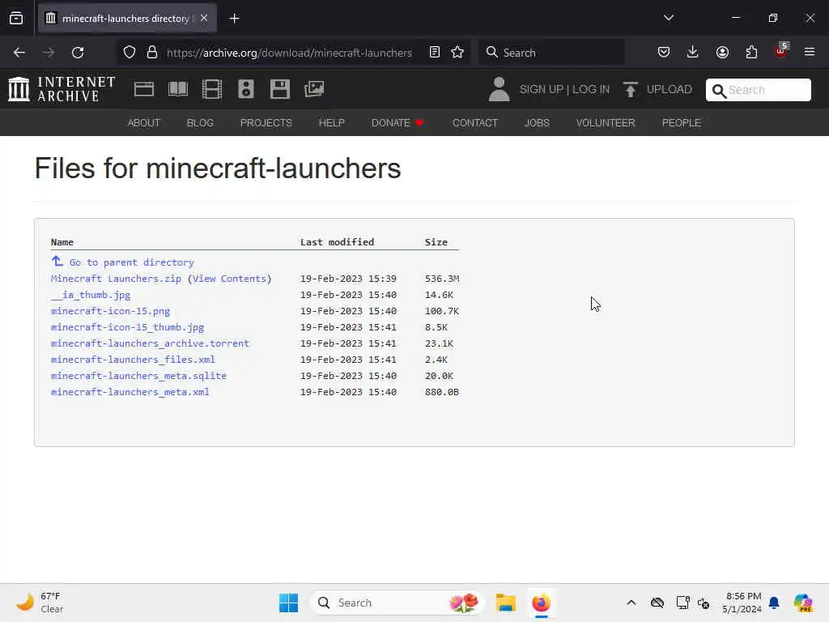Image resolution: width=829 pixels, height=622 pixels.
Task: Click the uBlock extension icon with badge
Action: coord(781,51)
